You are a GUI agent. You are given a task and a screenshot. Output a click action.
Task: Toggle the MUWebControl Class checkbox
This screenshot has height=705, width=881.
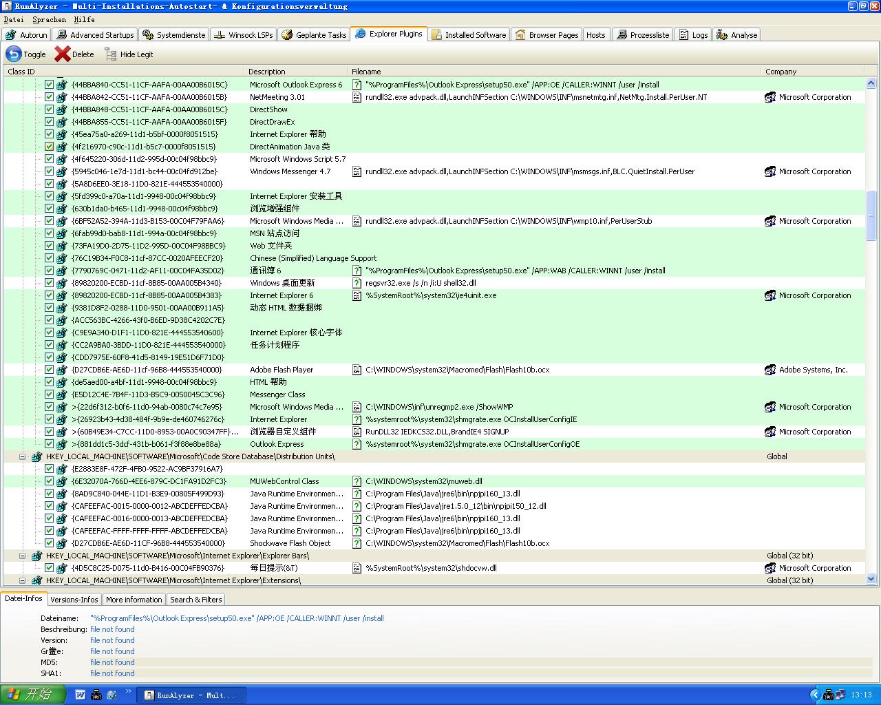pos(49,481)
